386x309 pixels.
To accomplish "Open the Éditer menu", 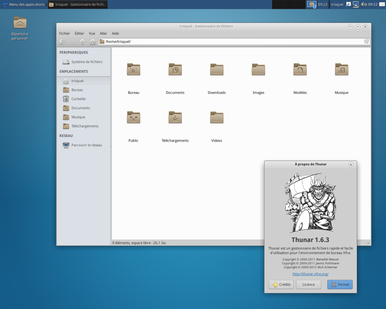I will point(79,33).
